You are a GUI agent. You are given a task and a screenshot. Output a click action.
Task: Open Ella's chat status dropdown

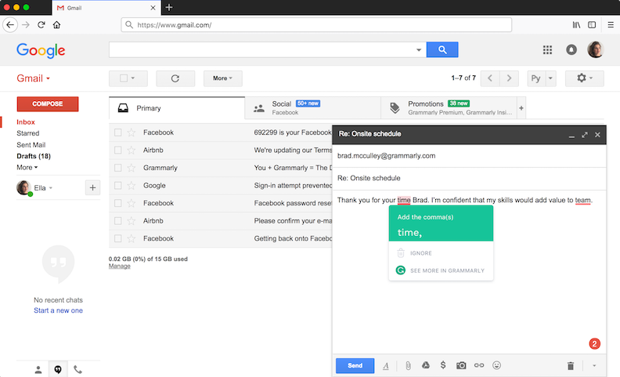51,188
